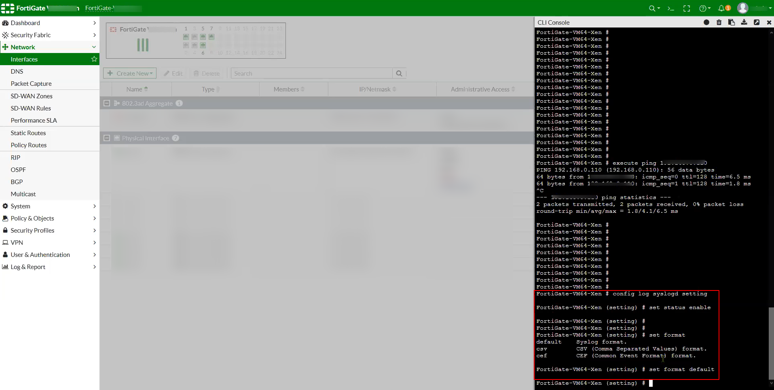Select port 1 on the faceplate diagram

tap(186, 37)
